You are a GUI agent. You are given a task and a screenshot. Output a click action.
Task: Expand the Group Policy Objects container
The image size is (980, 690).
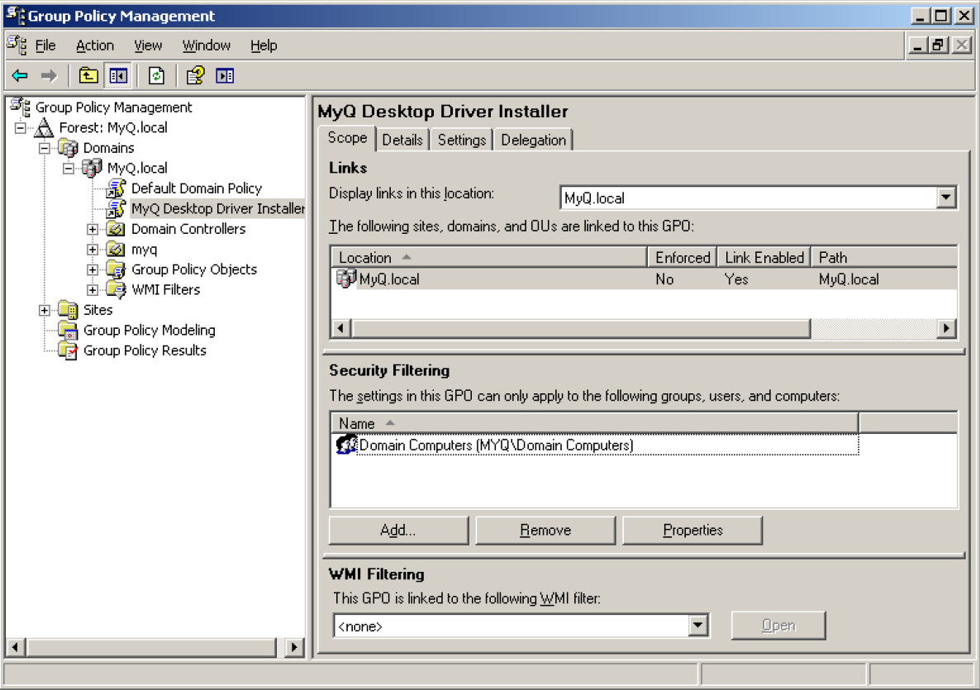click(x=94, y=269)
